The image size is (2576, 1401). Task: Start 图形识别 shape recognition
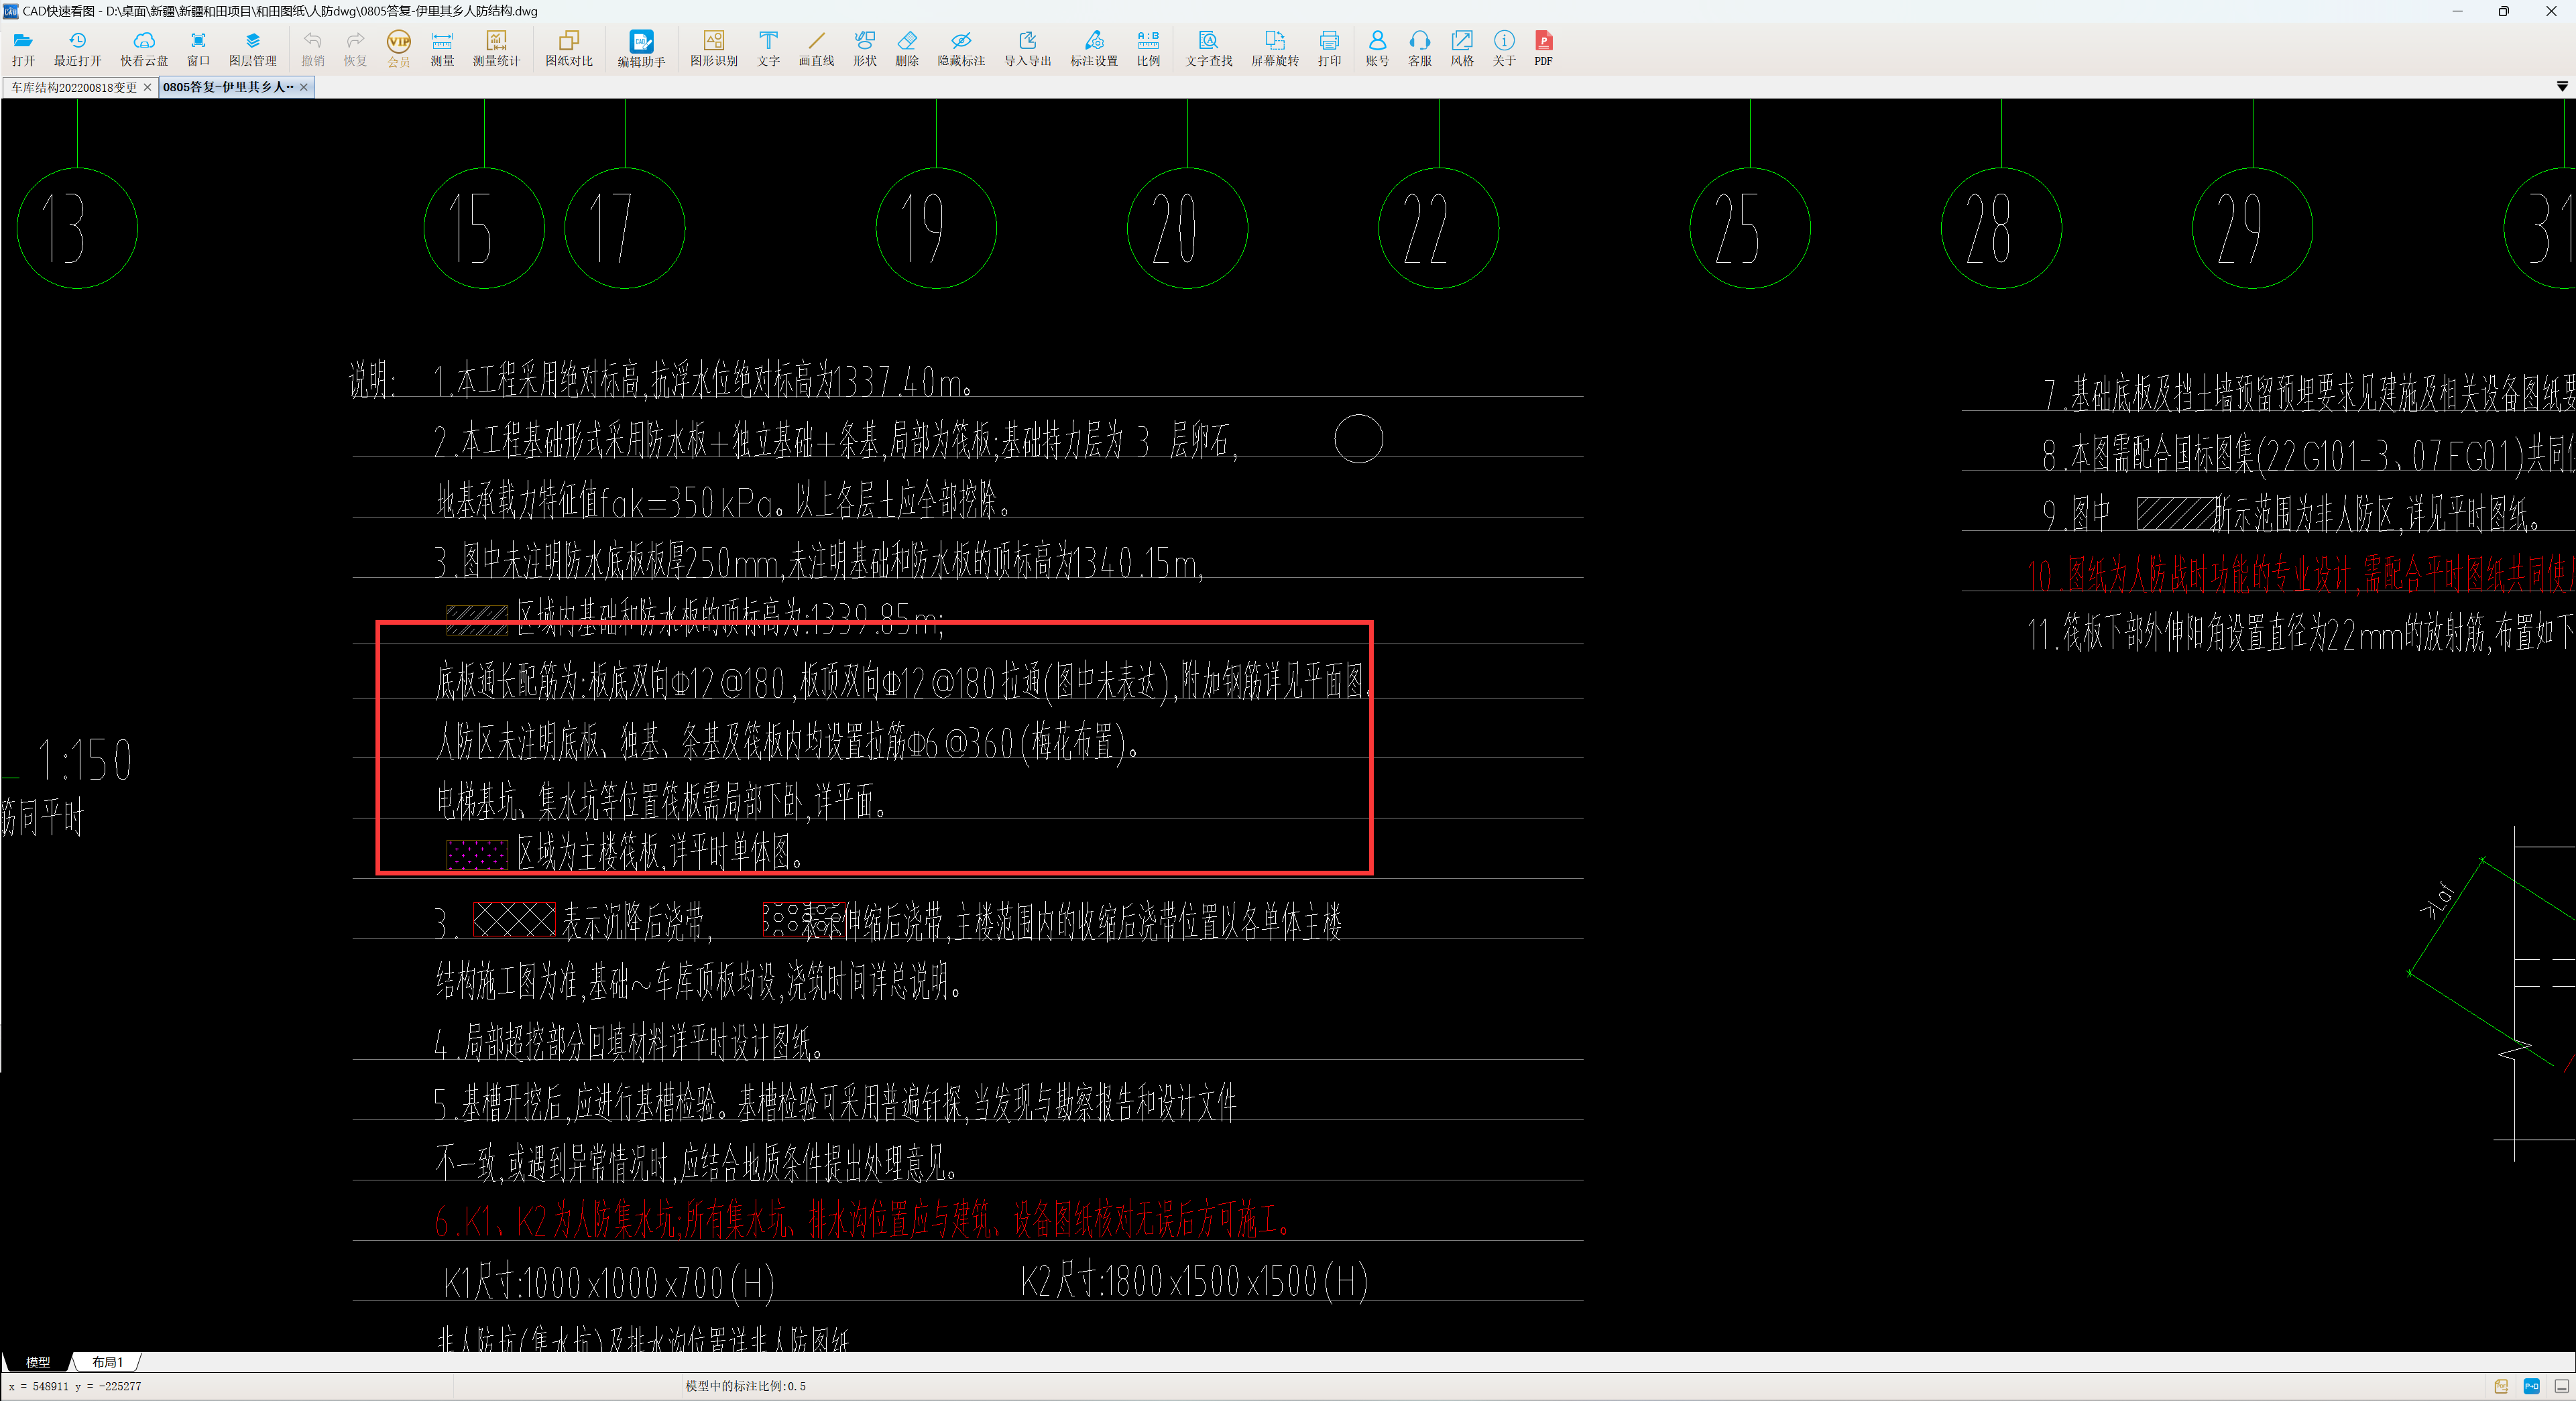click(713, 48)
